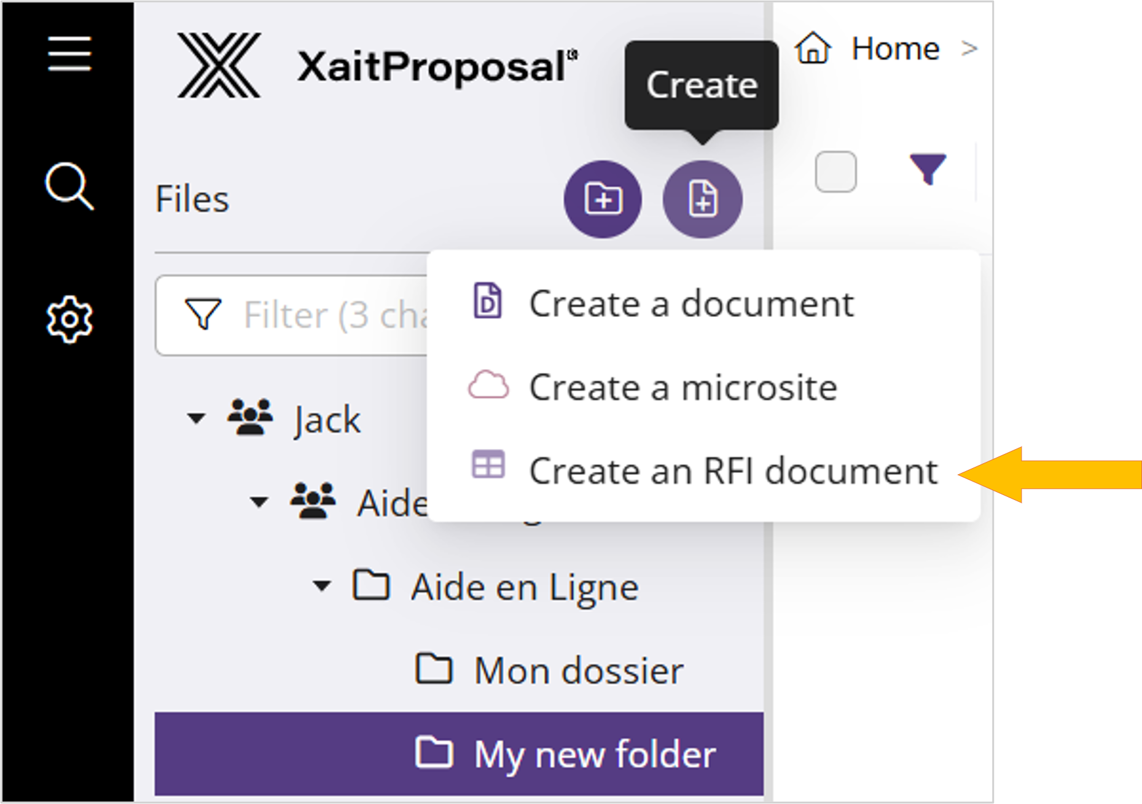Choose Create a microsite from the menu

(682, 387)
